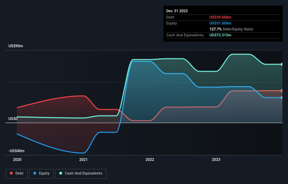Viewport: 288px width, 184px height.
Task: Click the 2020 x-axis label
Action: (17, 160)
